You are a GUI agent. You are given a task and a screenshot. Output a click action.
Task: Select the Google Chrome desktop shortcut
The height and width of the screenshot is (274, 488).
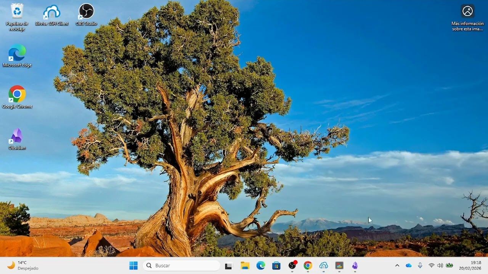17,97
